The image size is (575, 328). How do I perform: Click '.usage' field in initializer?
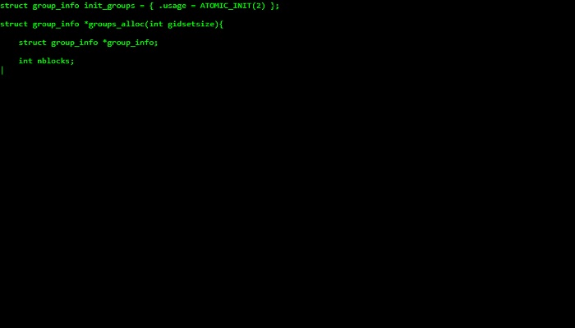172,7
